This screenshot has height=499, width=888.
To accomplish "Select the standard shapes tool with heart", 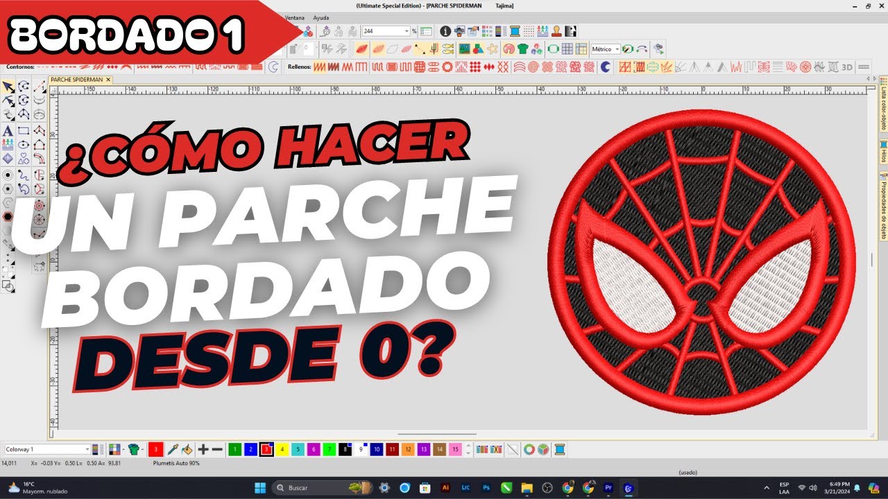I will [24, 159].
